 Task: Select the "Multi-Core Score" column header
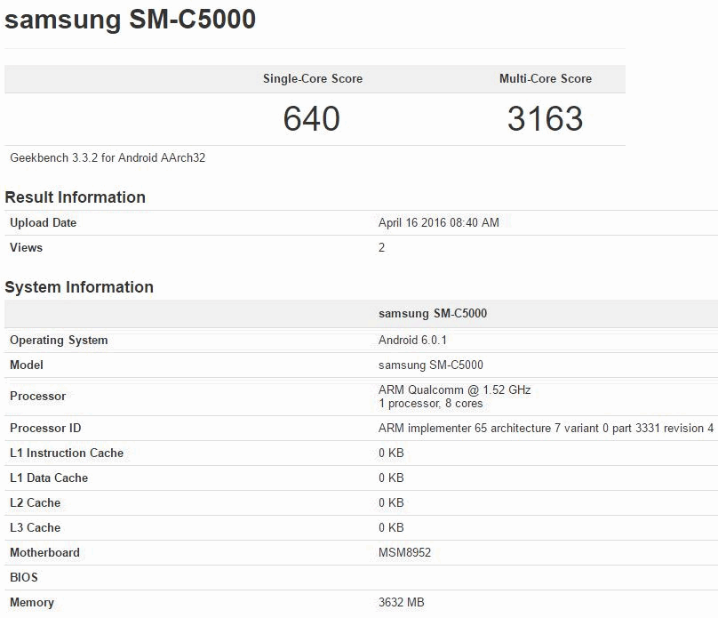tap(546, 79)
